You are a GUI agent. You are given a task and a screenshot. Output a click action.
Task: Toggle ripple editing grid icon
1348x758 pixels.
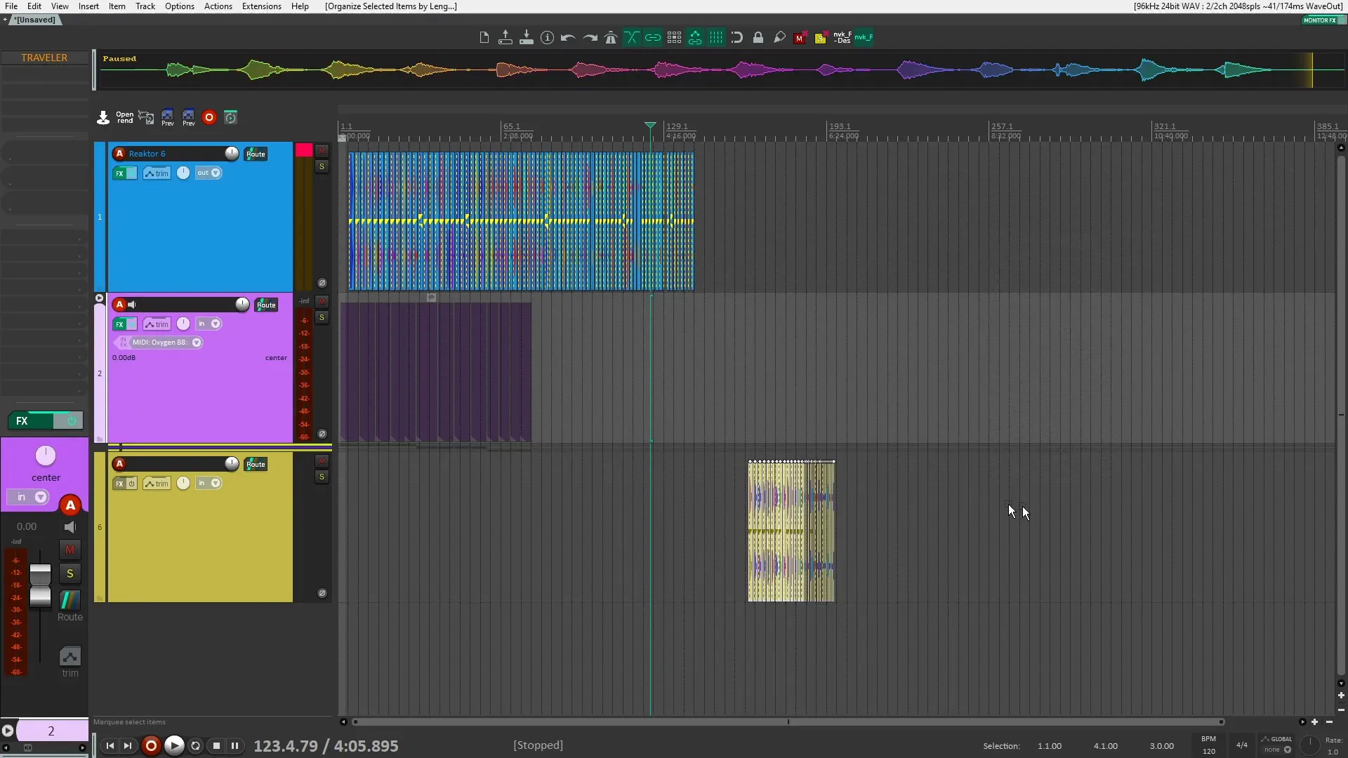[x=674, y=38]
